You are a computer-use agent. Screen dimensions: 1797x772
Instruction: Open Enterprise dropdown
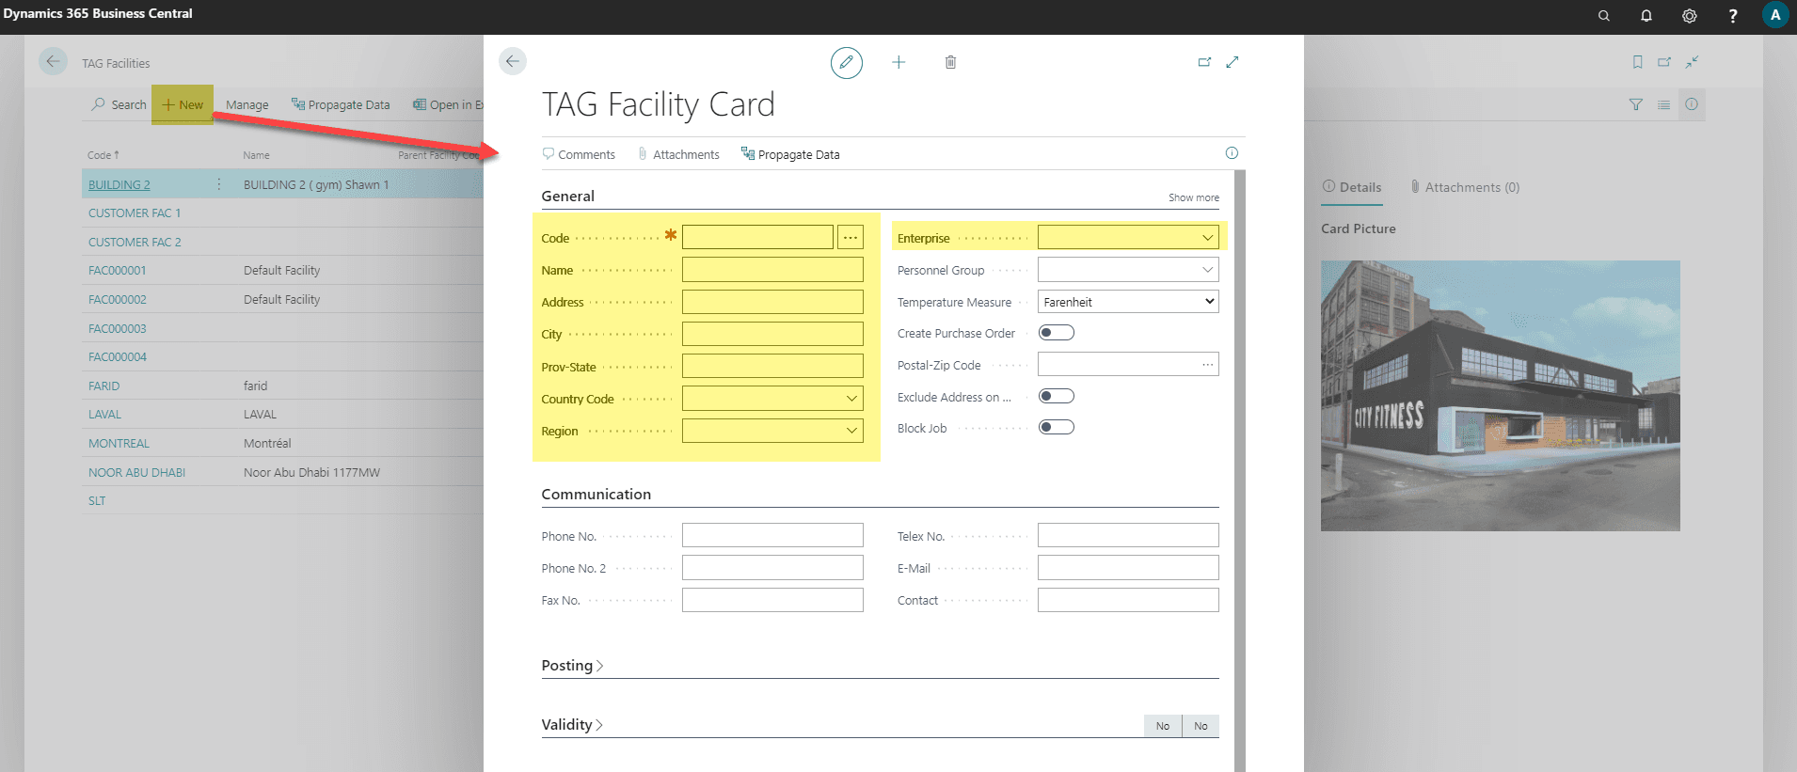pyautogui.click(x=1207, y=238)
